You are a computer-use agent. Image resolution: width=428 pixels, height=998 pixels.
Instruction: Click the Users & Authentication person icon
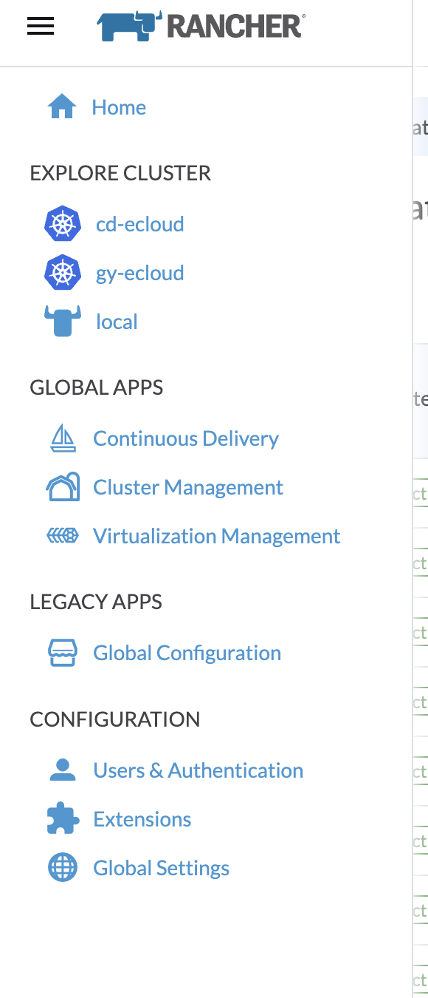click(63, 770)
